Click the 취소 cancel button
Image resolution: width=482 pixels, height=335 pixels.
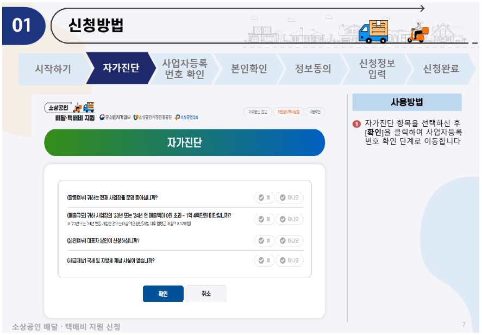click(x=206, y=294)
